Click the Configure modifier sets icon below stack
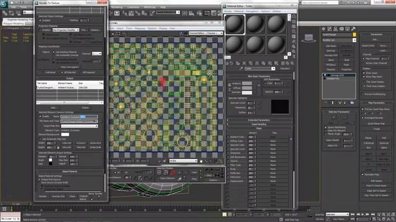Screen dimensions: 396x222 (x=352, y=103)
